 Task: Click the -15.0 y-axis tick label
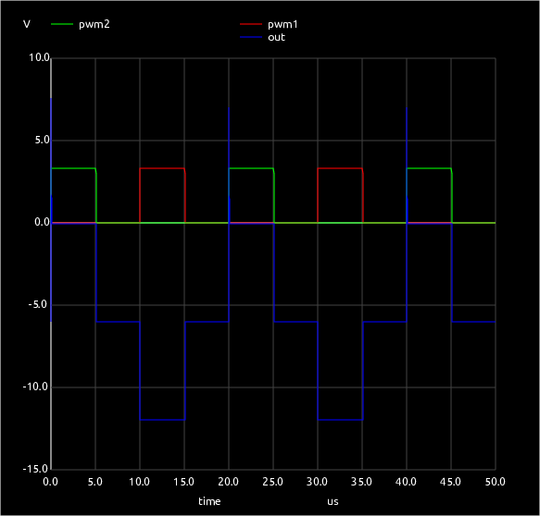35,469
